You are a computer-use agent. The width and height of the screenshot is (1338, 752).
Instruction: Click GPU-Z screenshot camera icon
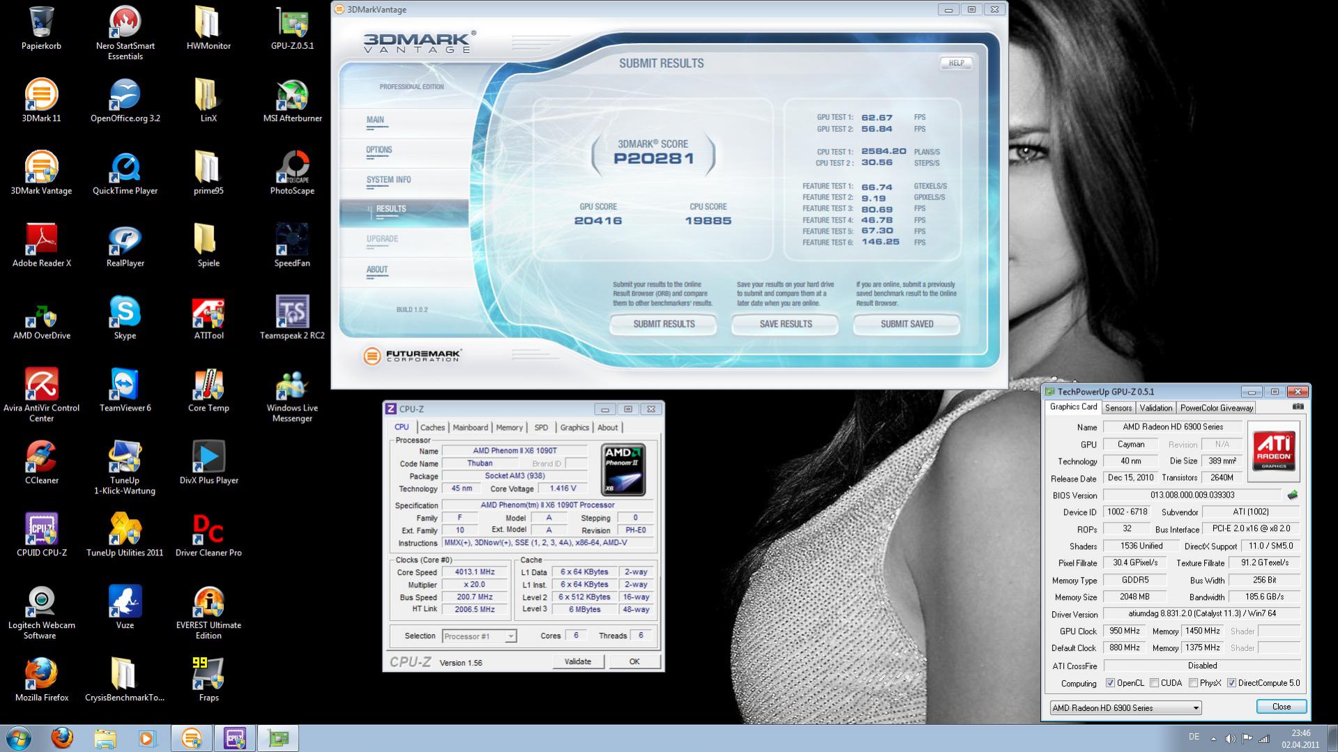pos(1298,407)
